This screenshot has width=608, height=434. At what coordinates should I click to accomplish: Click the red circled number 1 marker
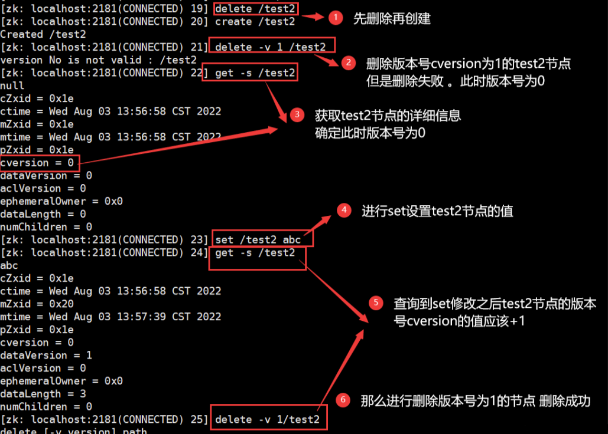coord(336,18)
